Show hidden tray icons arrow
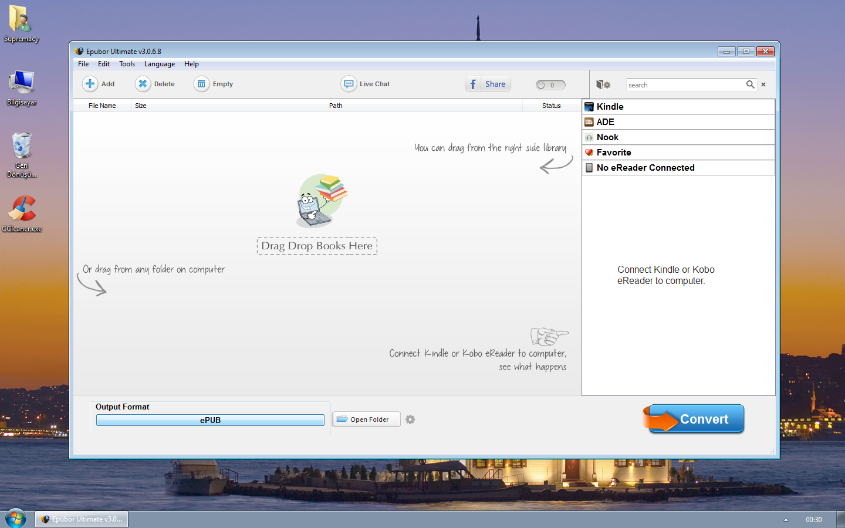Image resolution: width=845 pixels, height=528 pixels. (786, 520)
